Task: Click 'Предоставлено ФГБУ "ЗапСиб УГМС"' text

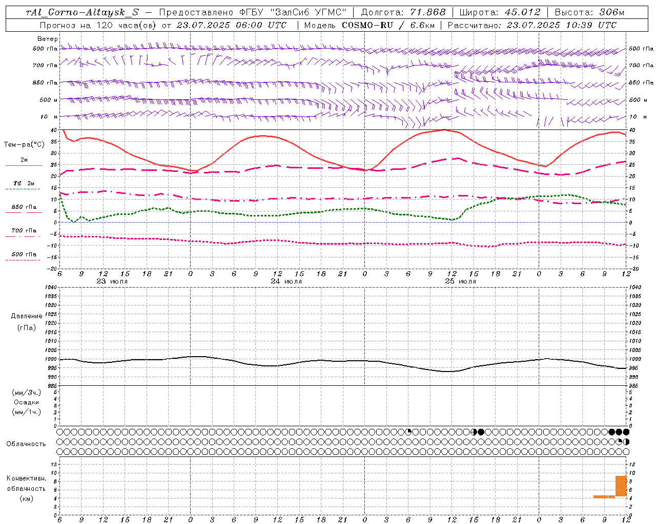Action: point(253,13)
